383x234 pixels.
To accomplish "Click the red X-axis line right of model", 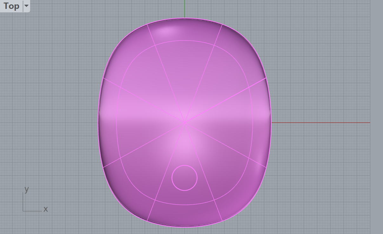I will 320,123.
